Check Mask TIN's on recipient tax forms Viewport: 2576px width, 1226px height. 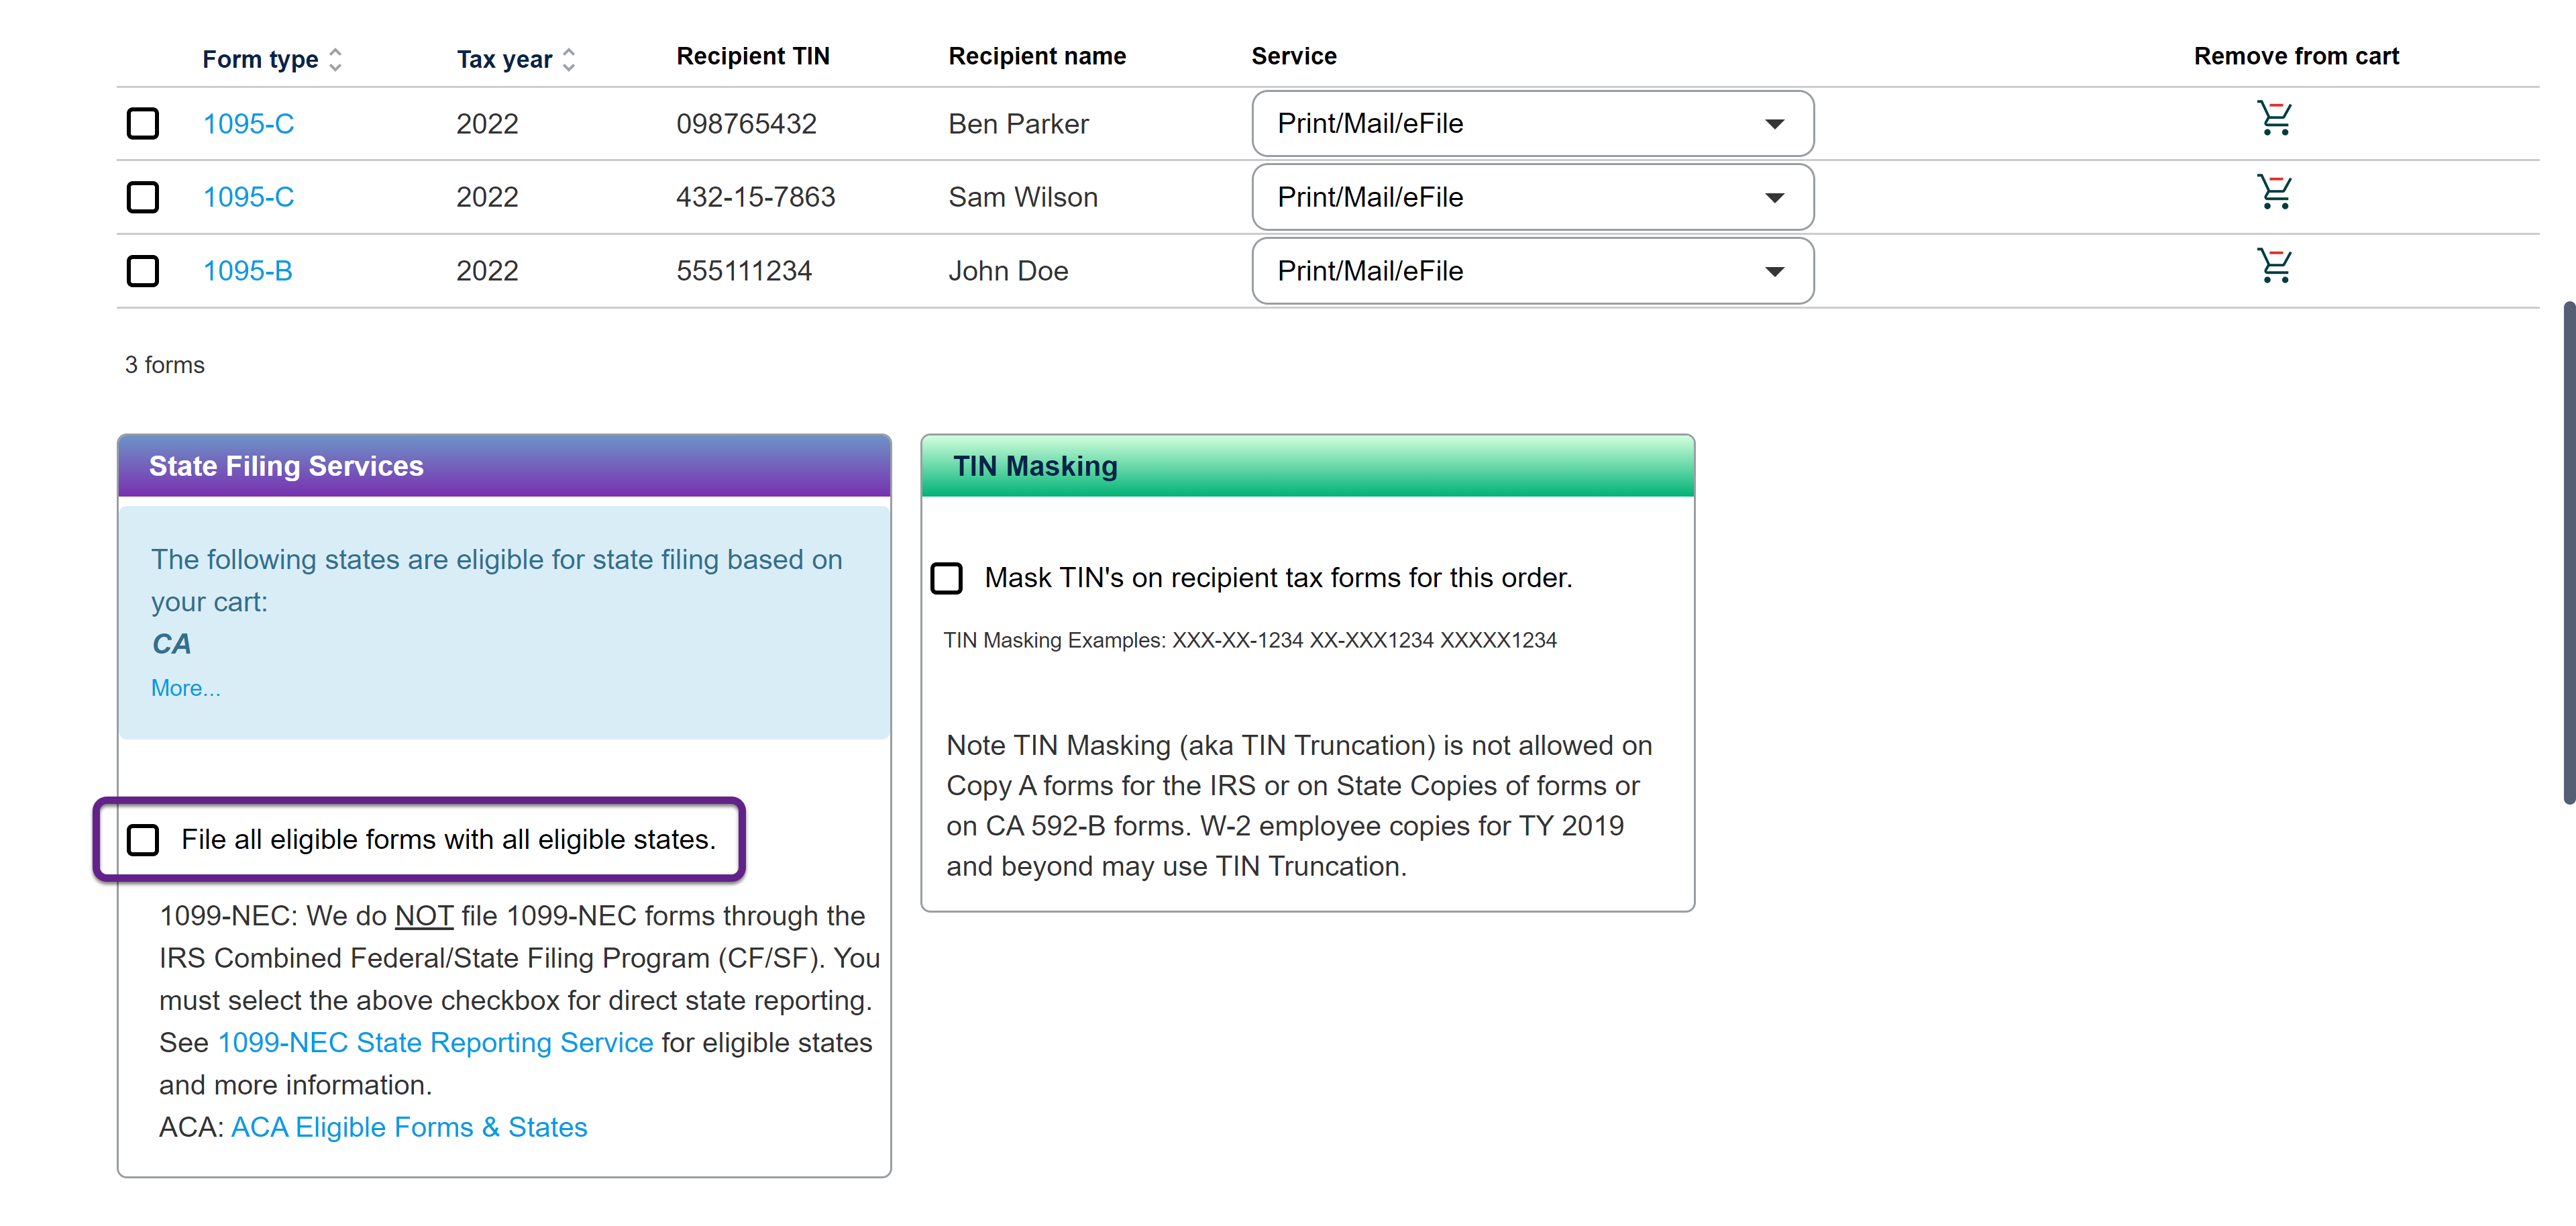tap(946, 578)
